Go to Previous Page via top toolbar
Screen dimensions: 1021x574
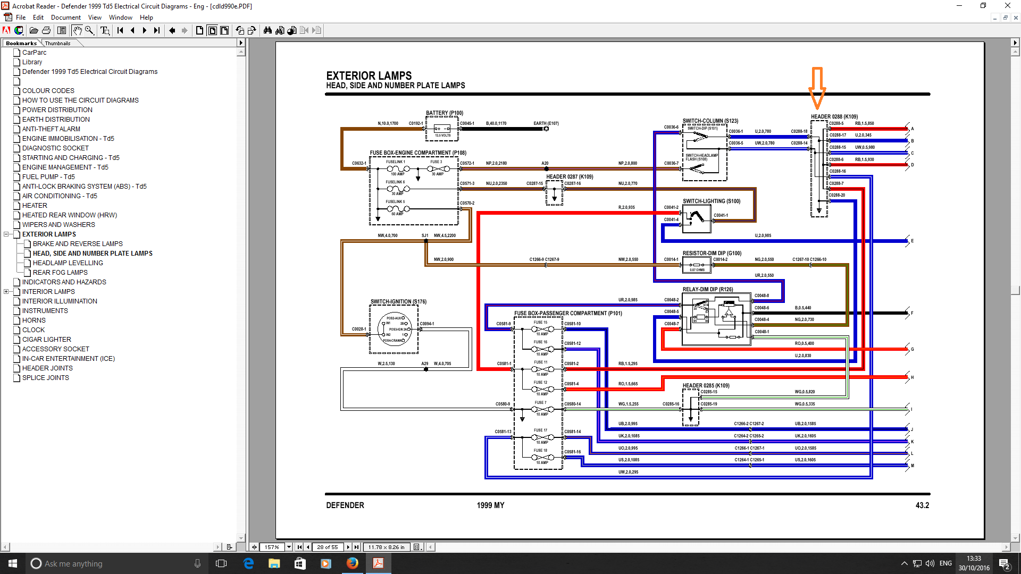click(132, 30)
